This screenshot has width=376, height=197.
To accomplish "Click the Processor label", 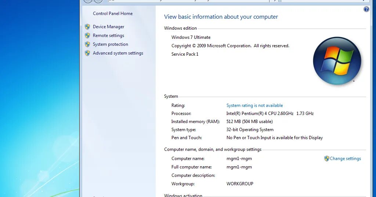I will pyautogui.click(x=181, y=114).
